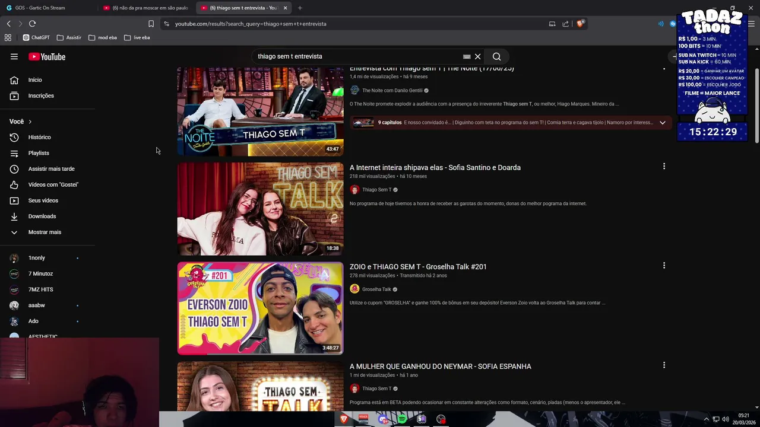
Task: Play Thiago Sem Talk 18:38 thumbnail
Action: [260, 209]
